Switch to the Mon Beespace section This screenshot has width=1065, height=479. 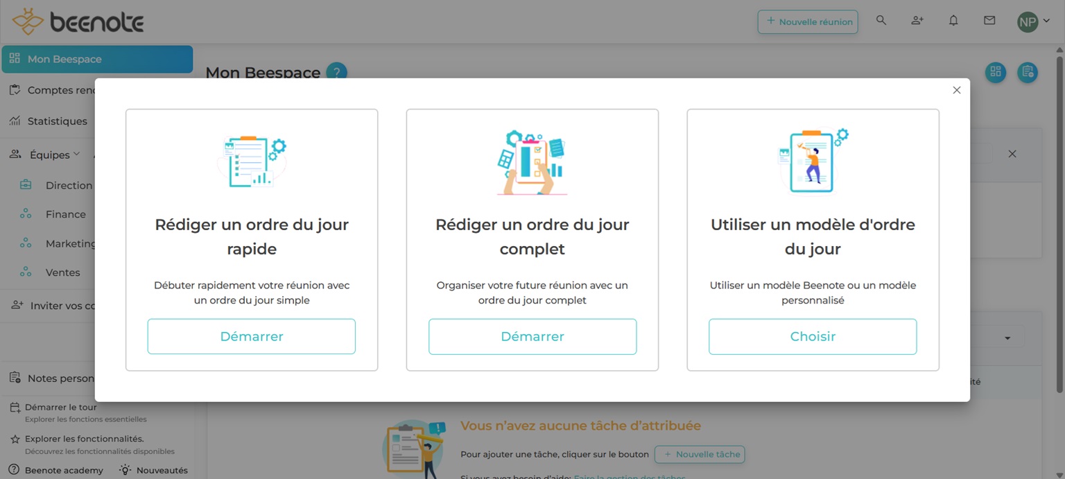[66, 59]
